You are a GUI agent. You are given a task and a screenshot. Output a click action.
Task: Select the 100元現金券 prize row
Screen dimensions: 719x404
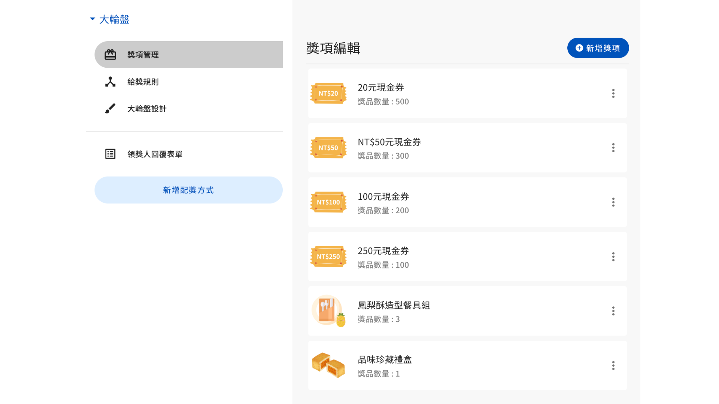(x=468, y=202)
